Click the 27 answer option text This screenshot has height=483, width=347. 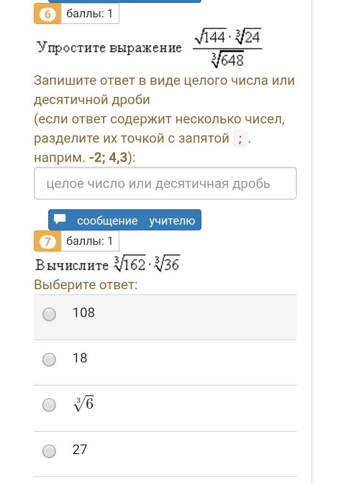pos(80,450)
